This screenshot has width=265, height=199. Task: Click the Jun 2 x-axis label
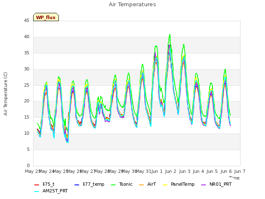click(x=171, y=171)
